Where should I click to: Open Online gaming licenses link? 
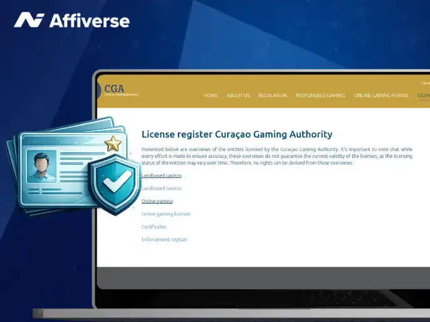click(x=166, y=214)
